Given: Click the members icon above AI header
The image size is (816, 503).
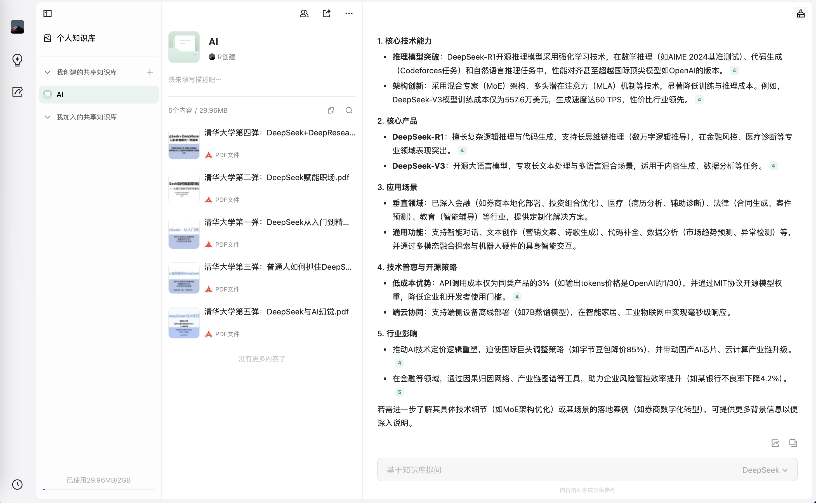Looking at the screenshot, I should [304, 13].
